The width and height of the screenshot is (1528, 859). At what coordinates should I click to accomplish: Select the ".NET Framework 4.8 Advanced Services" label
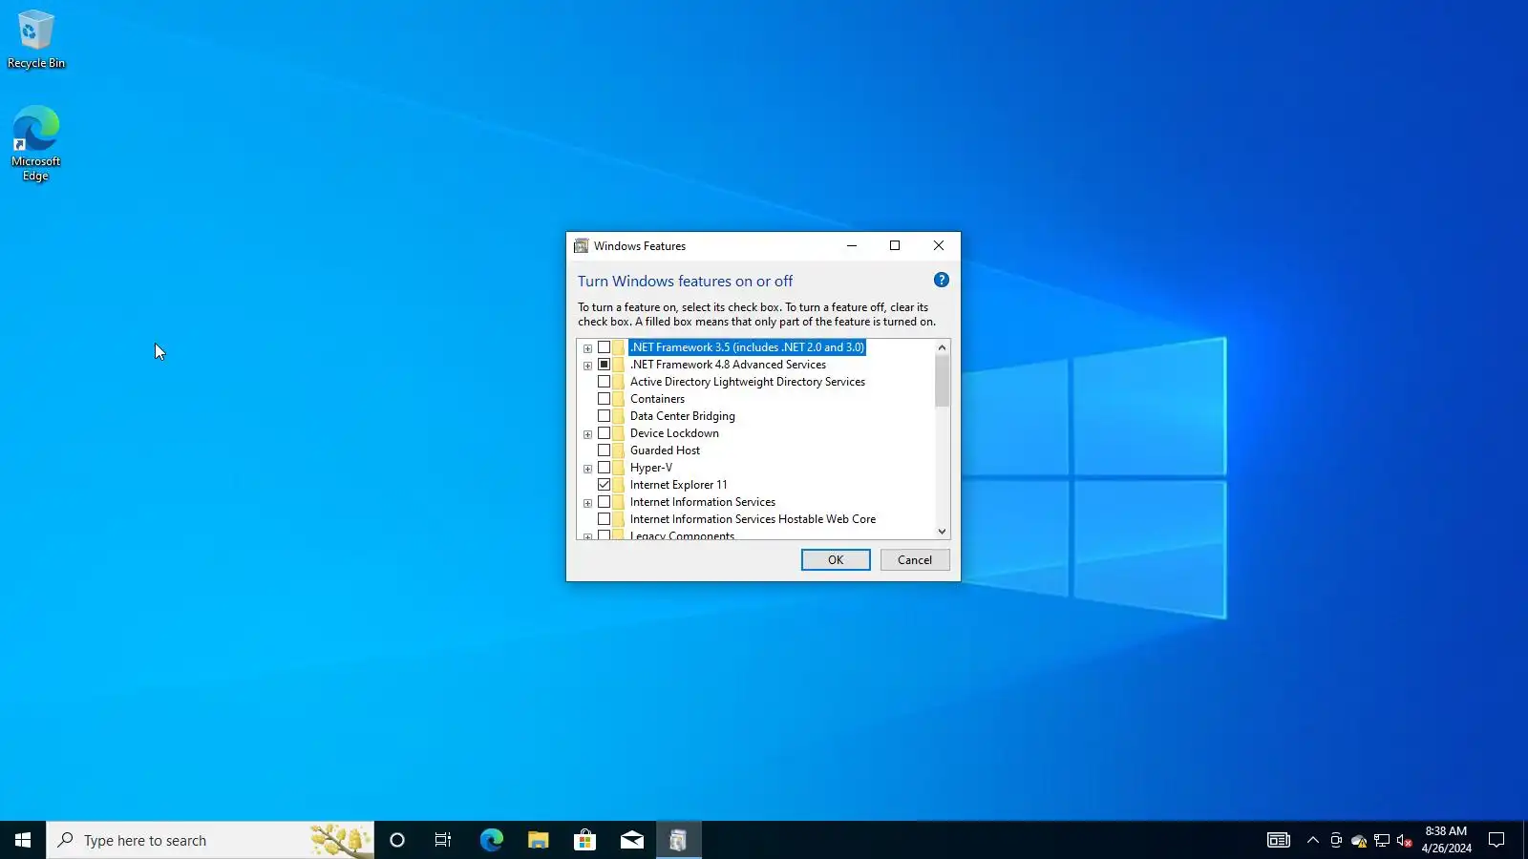point(728,365)
